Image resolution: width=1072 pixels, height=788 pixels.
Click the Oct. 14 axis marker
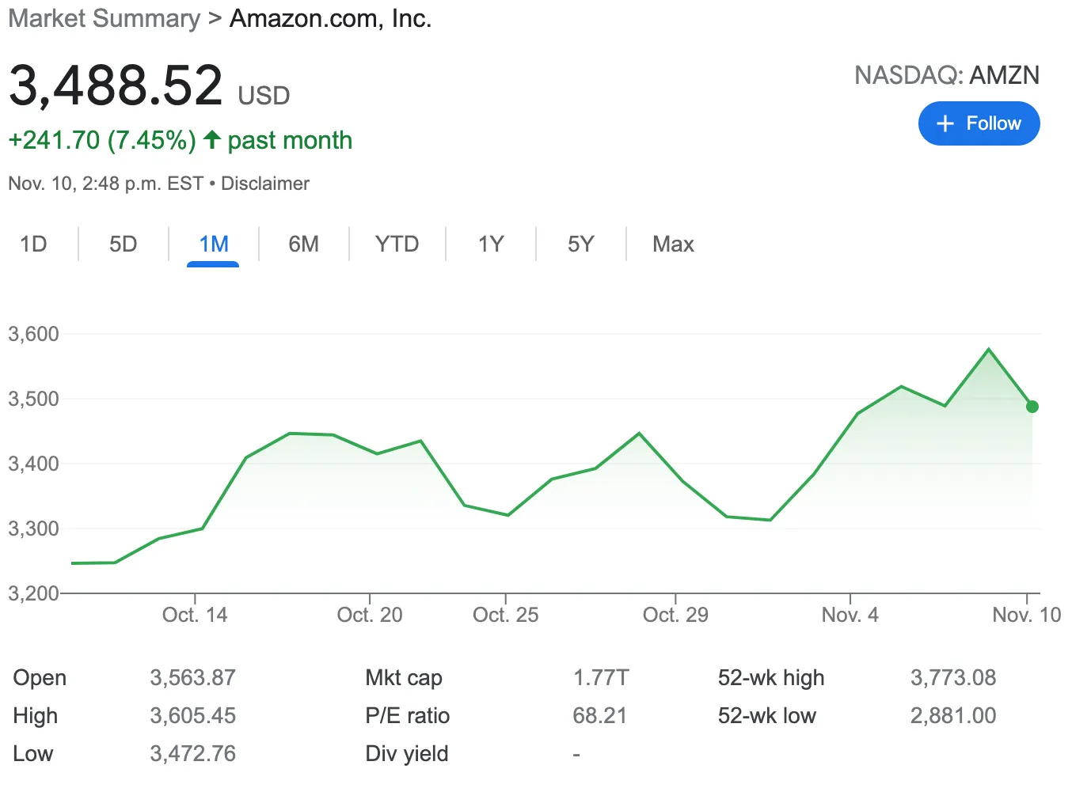point(195,615)
